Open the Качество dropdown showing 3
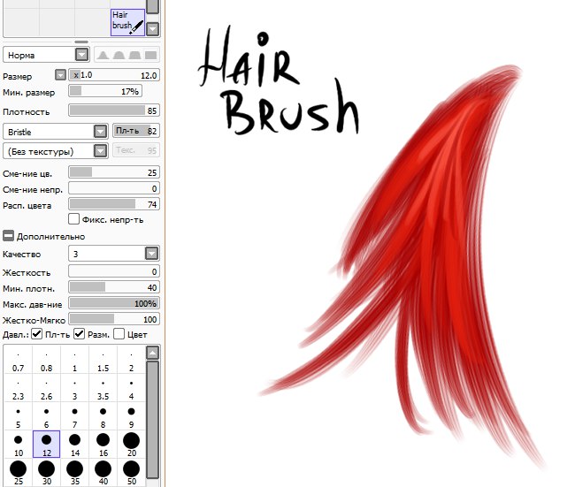 (x=114, y=254)
